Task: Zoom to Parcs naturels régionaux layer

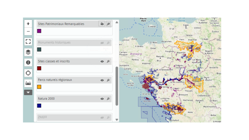Action: pos(108,80)
